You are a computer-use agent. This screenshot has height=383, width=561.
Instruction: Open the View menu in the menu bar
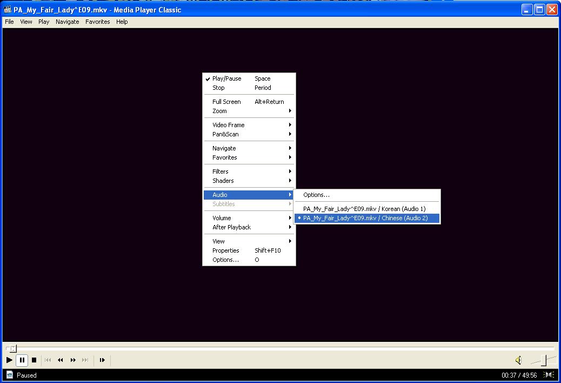pos(26,22)
